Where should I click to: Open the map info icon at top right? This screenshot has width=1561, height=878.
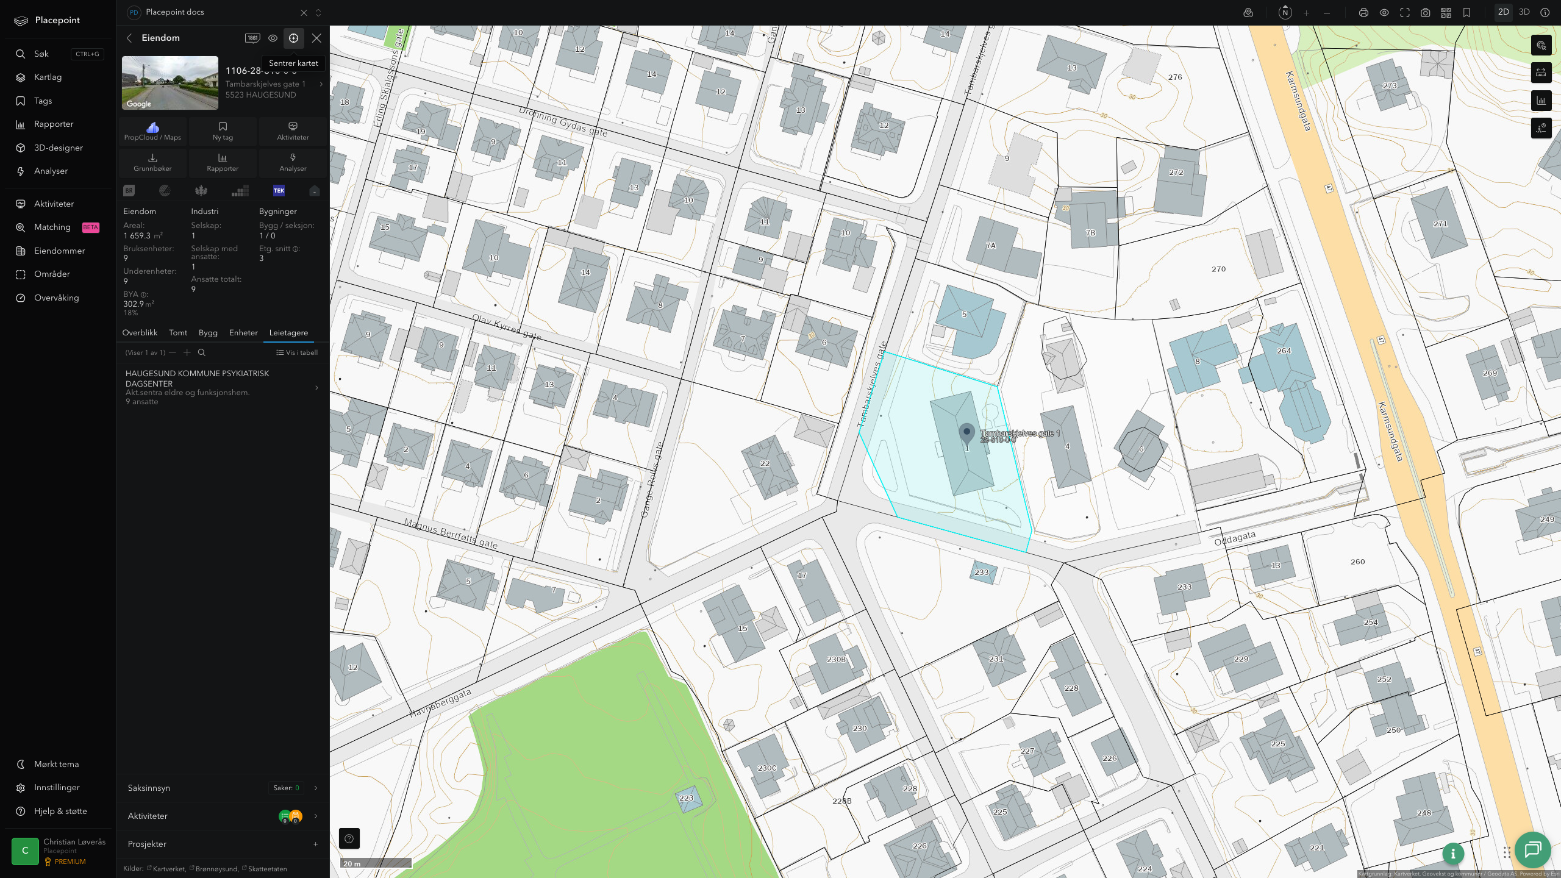tap(1545, 12)
